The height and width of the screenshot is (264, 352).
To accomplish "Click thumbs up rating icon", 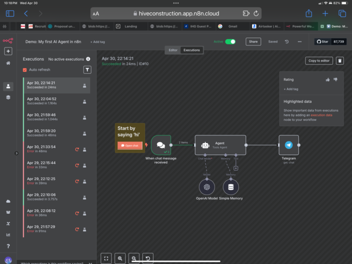I will click(328, 79).
